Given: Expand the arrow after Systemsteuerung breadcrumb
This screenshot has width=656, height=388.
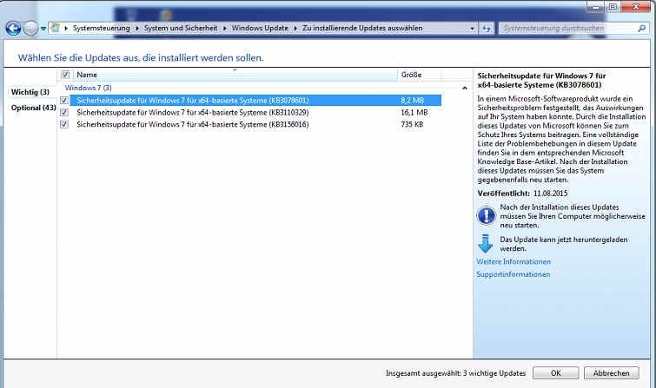Looking at the screenshot, I should [137, 29].
